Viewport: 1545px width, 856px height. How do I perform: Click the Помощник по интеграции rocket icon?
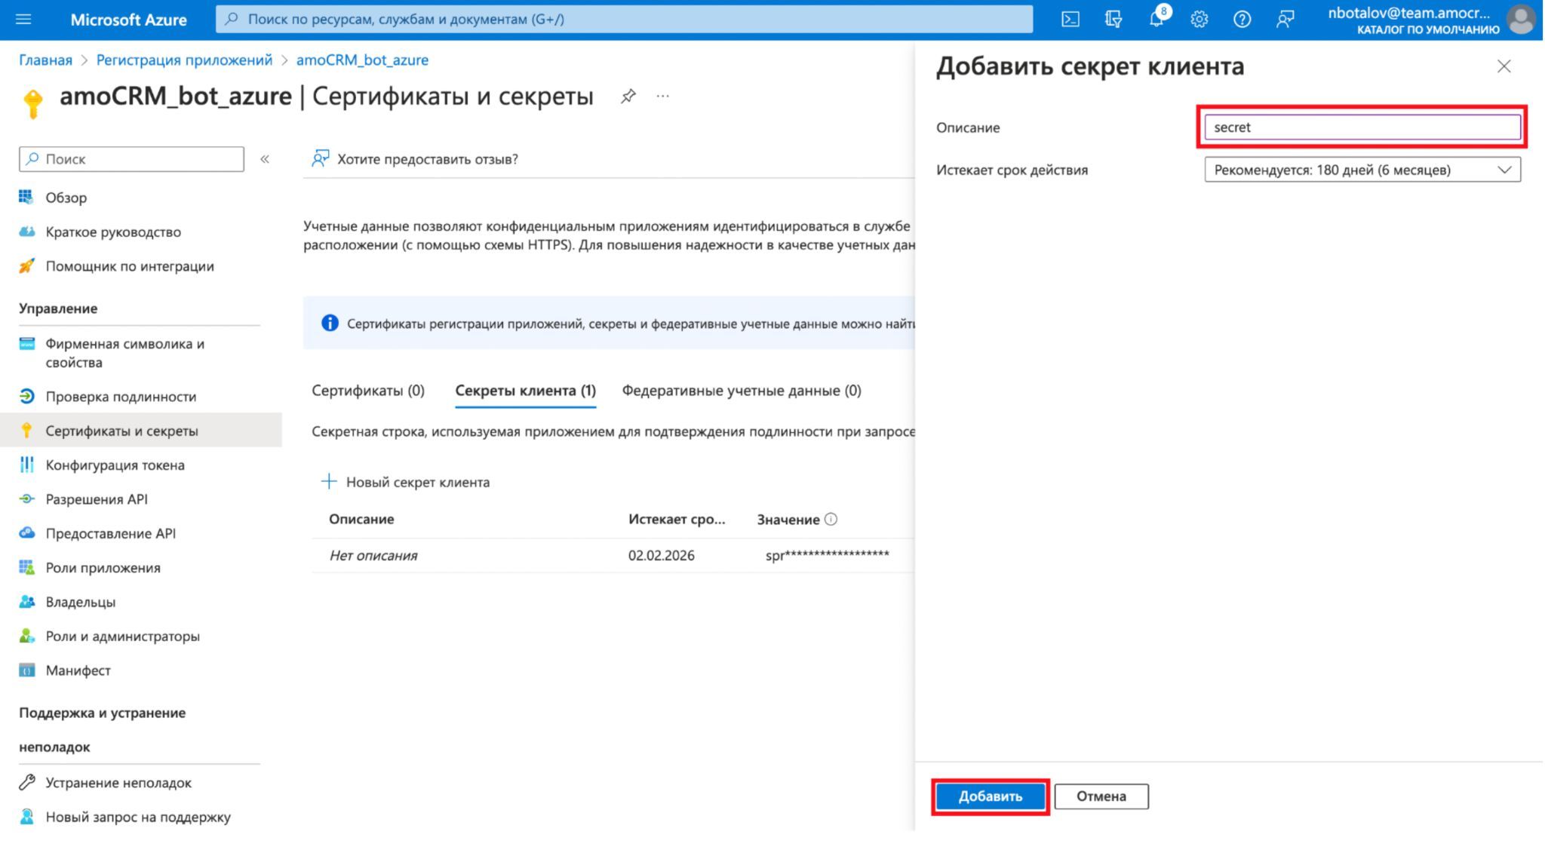26,265
